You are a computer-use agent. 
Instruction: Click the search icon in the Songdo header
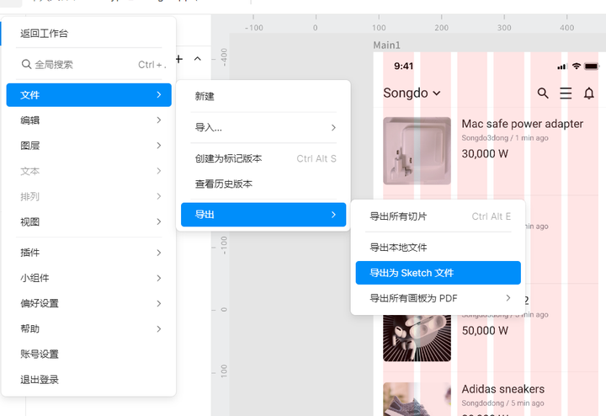(543, 93)
